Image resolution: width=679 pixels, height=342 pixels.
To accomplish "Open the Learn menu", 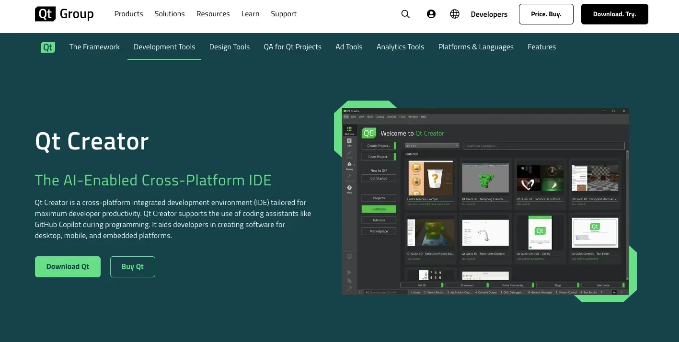I will pyautogui.click(x=250, y=14).
